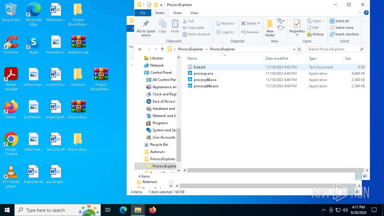Refresh the current folder view
Screen dimensions: 384x216
(x=299, y=49)
